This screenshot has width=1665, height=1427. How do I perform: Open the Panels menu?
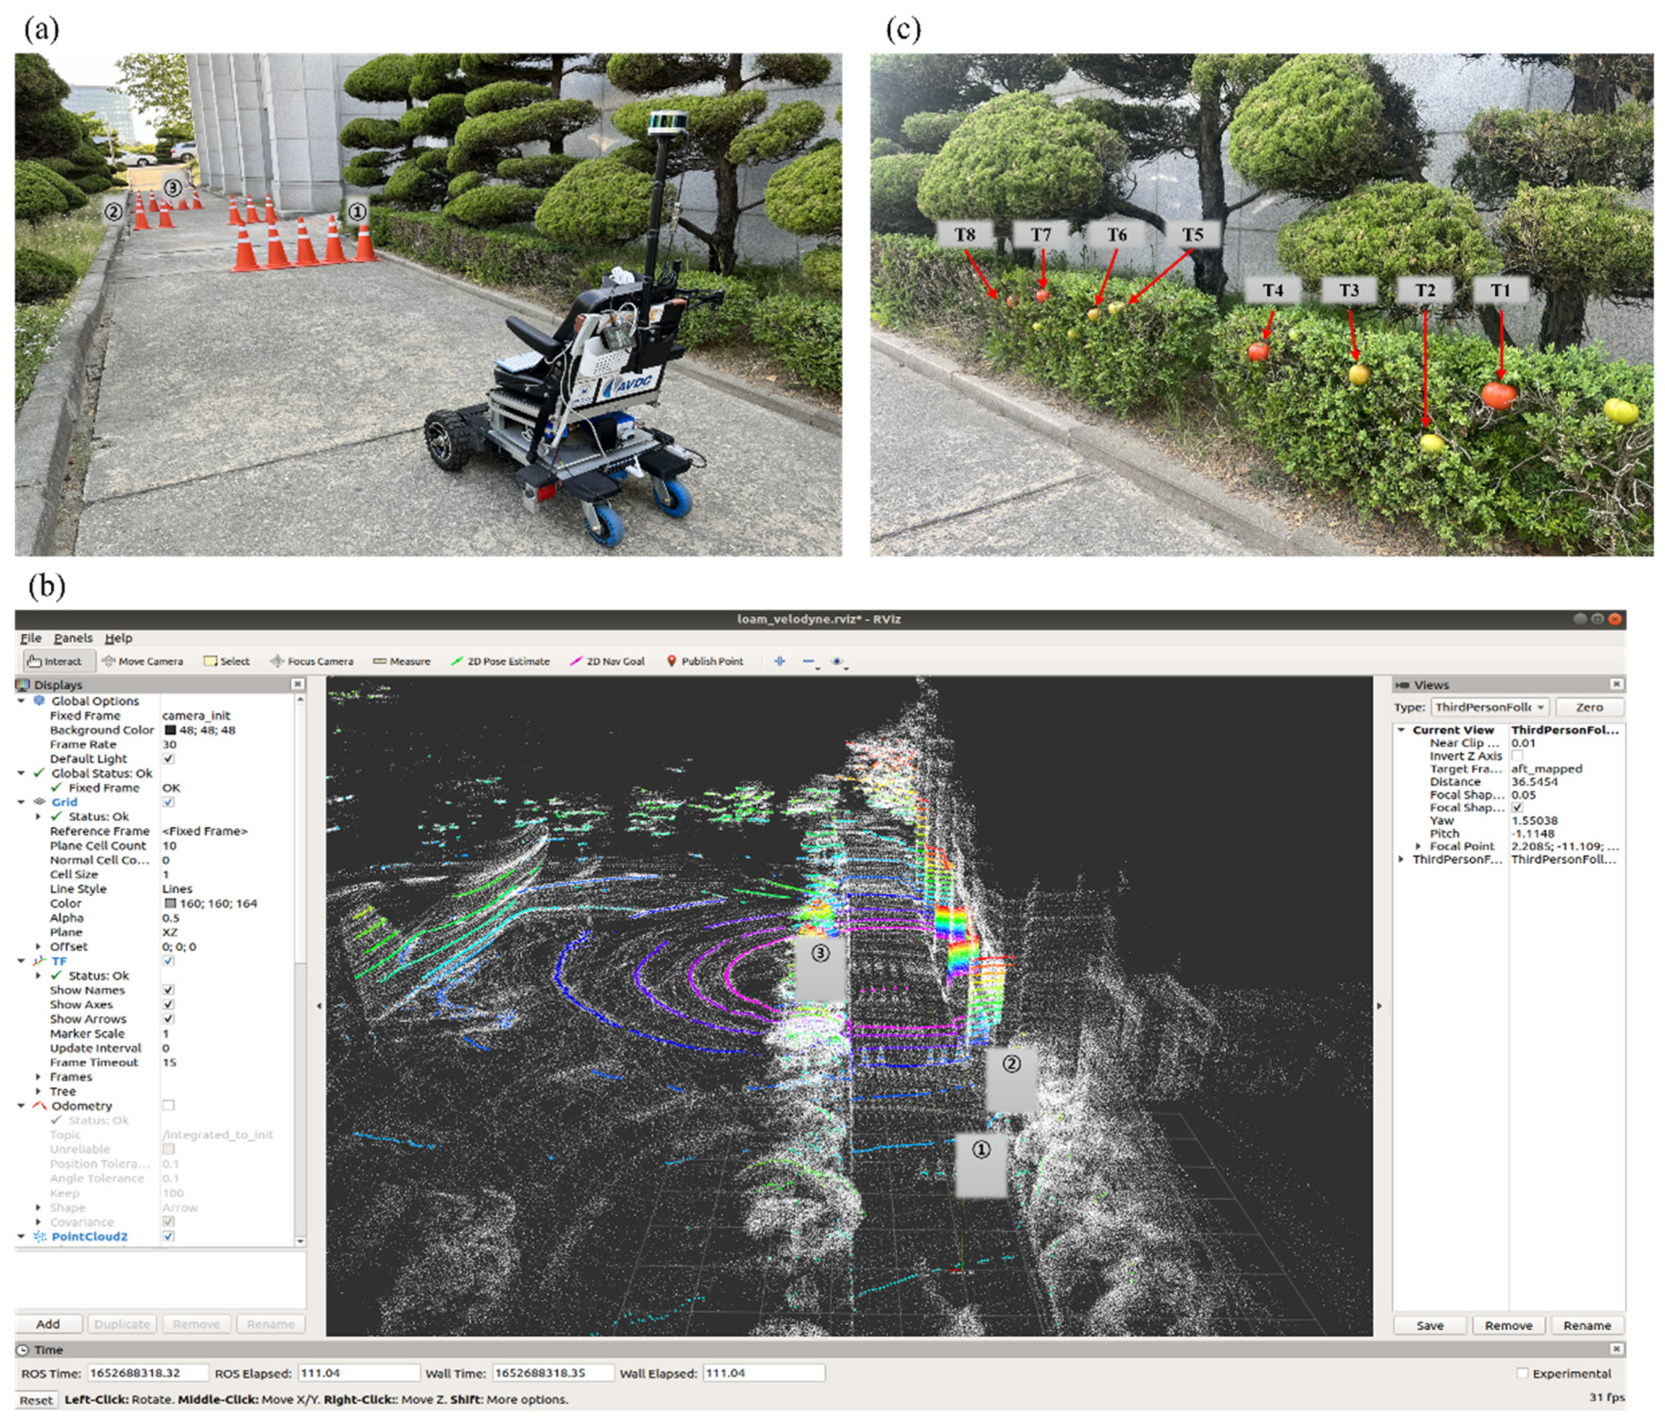73,637
